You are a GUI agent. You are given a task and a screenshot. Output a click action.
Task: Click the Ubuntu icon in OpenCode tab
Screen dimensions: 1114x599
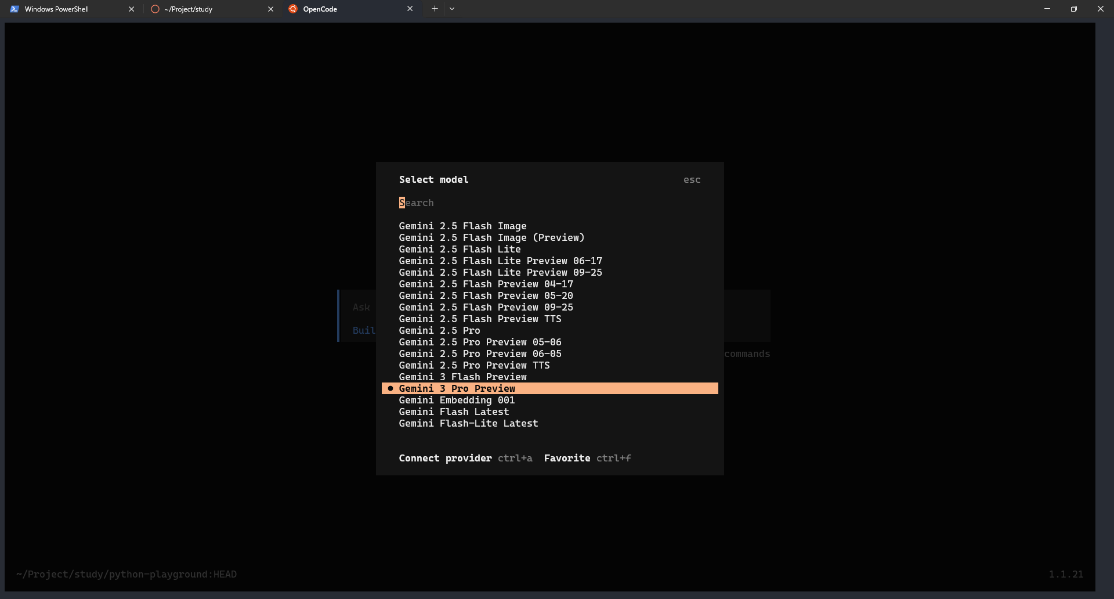[293, 9]
